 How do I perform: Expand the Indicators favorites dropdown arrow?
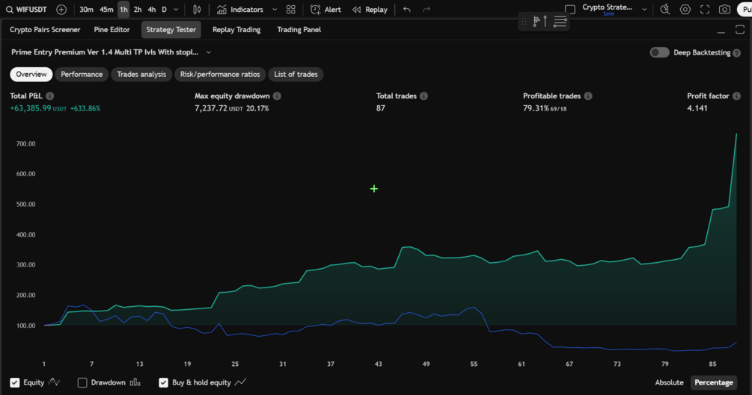point(275,10)
